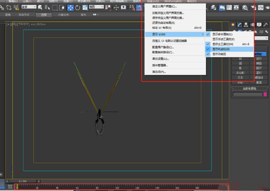Image resolution: width=270 pixels, height=191 pixels.
Task: Click the 圆环 shape button
Action: [259, 68]
